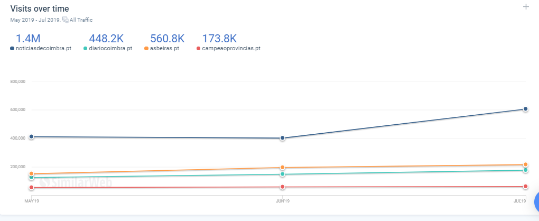Select diariocoimbra.pt Jul'19 teal data point
539x221 pixels.
[x=525, y=170]
